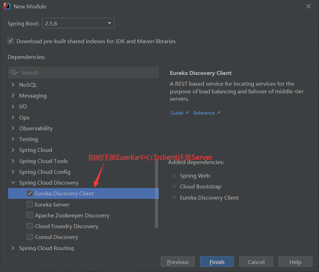This screenshot has width=319, height=272.
Task: Select the Eureka Server row text
Action: (x=52, y=204)
